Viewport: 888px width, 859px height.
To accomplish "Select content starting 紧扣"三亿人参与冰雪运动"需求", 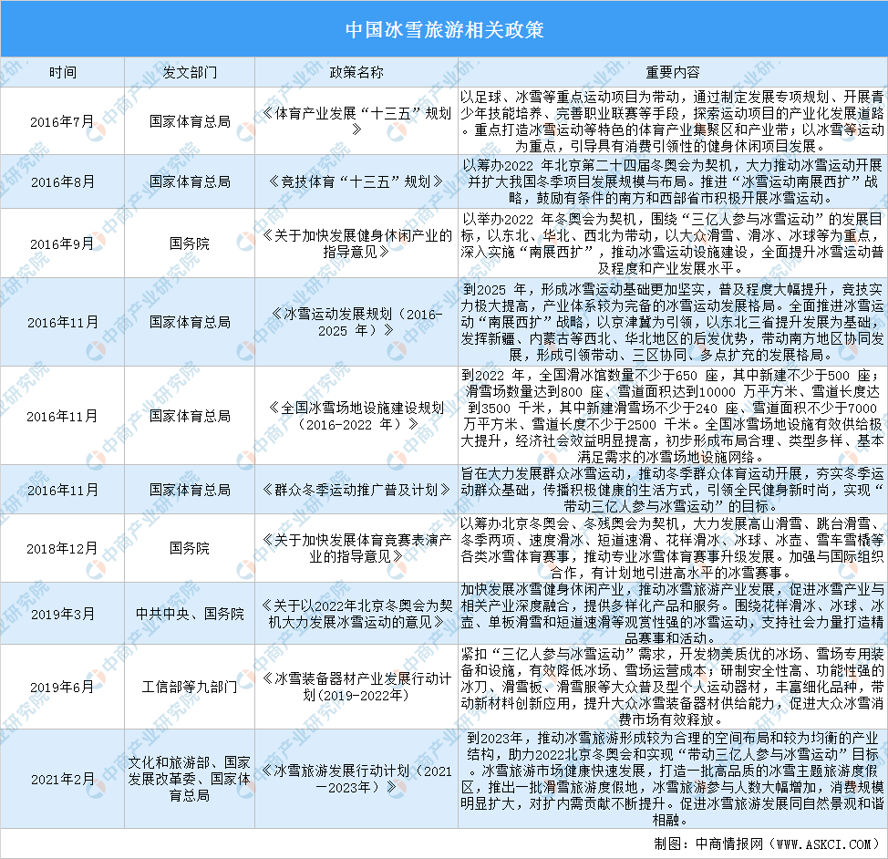I will (x=672, y=687).
